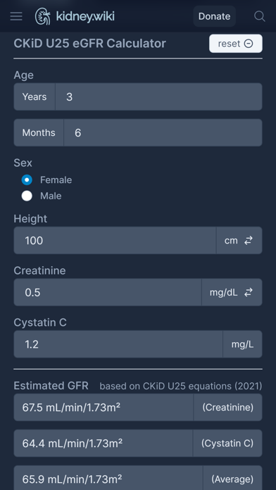The height and width of the screenshot is (490, 276).
Task: Click the Donate button
Action: click(215, 16)
